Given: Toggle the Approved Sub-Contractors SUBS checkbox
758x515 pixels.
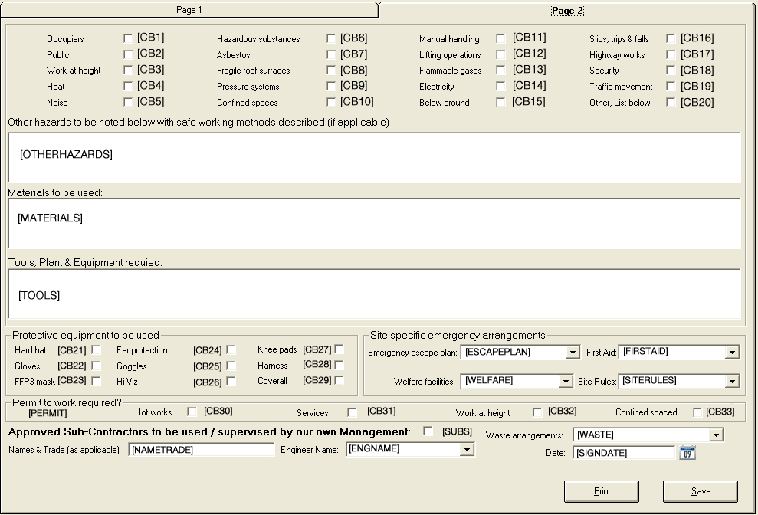Looking at the screenshot, I should click(428, 431).
